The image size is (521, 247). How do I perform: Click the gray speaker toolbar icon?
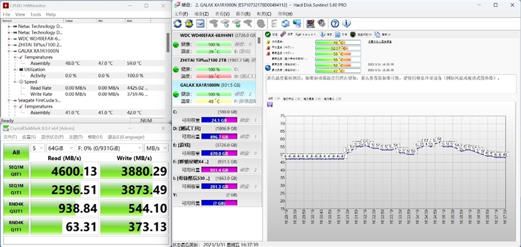click(321, 23)
